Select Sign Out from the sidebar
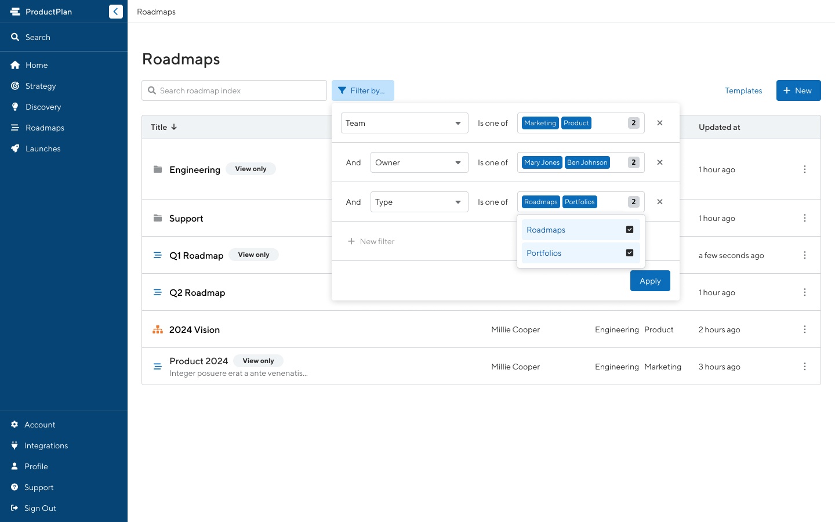The width and height of the screenshot is (835, 522). click(40, 508)
